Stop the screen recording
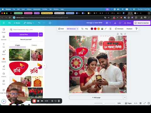 click(34, 101)
